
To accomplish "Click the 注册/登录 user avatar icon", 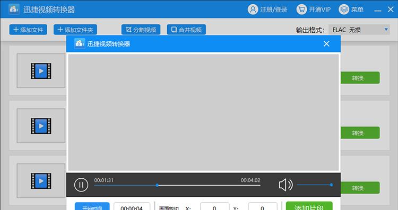I will [253, 10].
